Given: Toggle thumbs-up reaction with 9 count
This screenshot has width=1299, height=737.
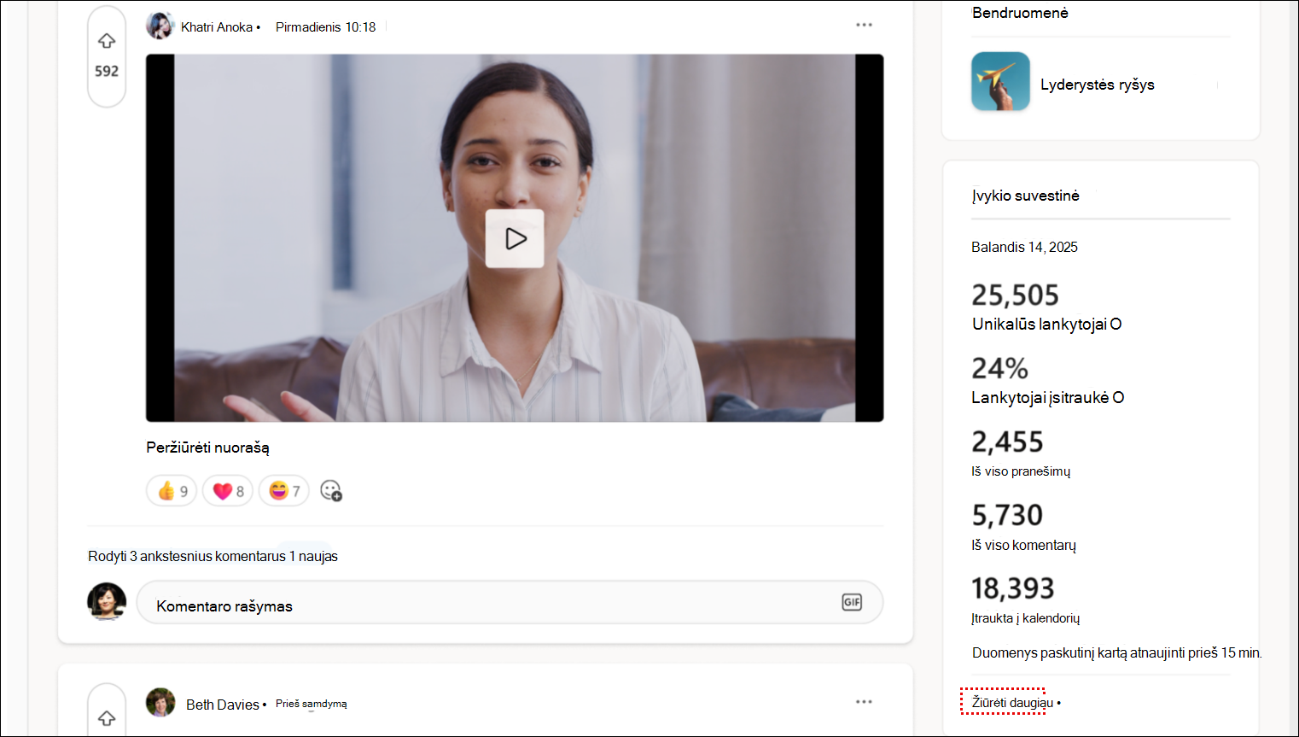Looking at the screenshot, I should [172, 491].
